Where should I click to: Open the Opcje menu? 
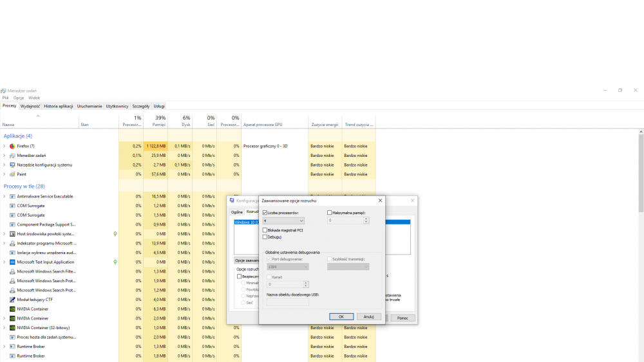pyautogui.click(x=19, y=98)
